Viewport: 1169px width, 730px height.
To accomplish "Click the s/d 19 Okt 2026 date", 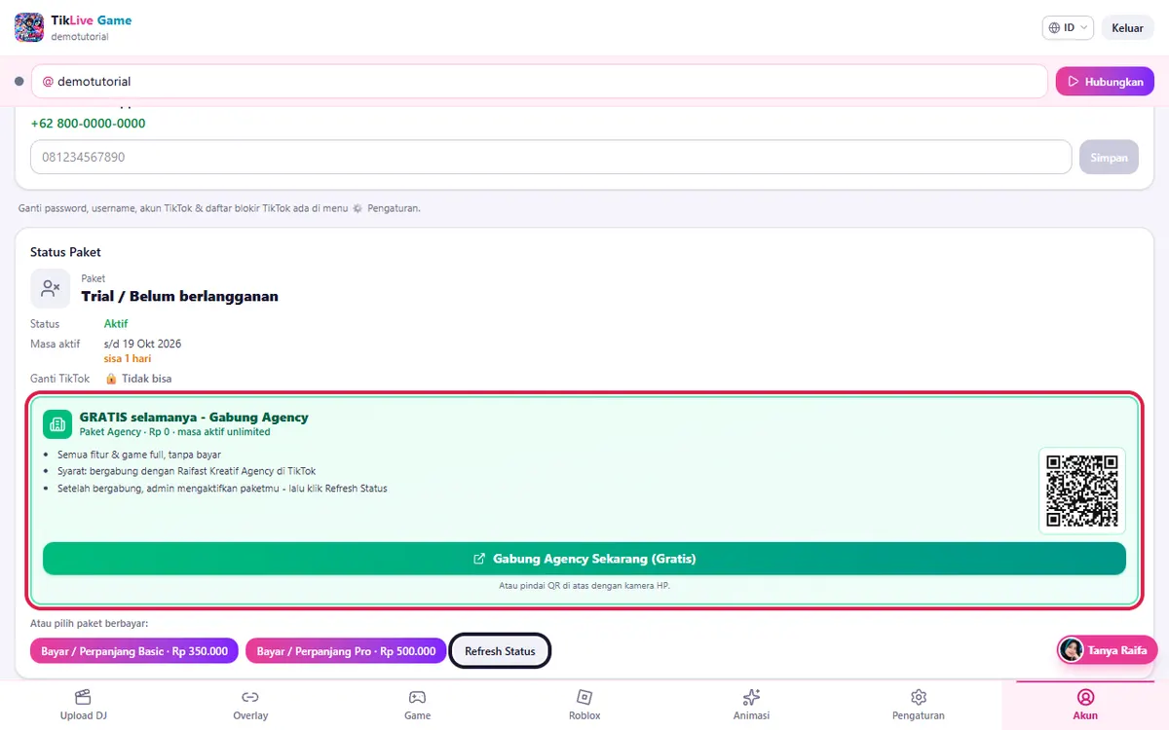I will click(x=142, y=345).
